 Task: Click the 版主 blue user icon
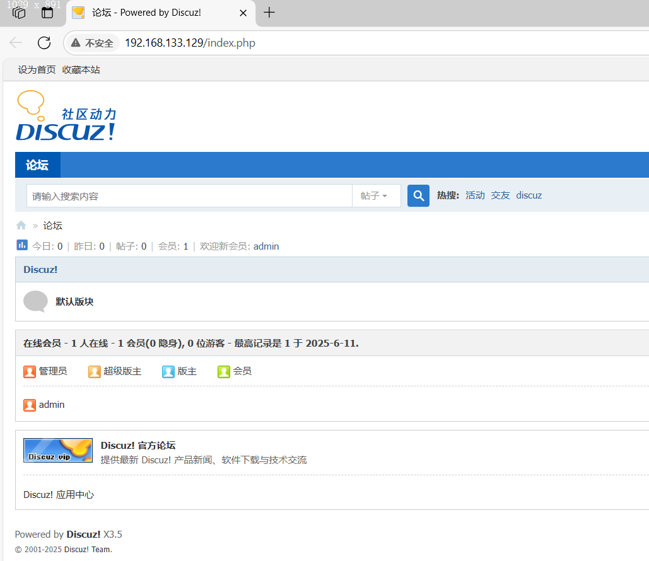(168, 371)
